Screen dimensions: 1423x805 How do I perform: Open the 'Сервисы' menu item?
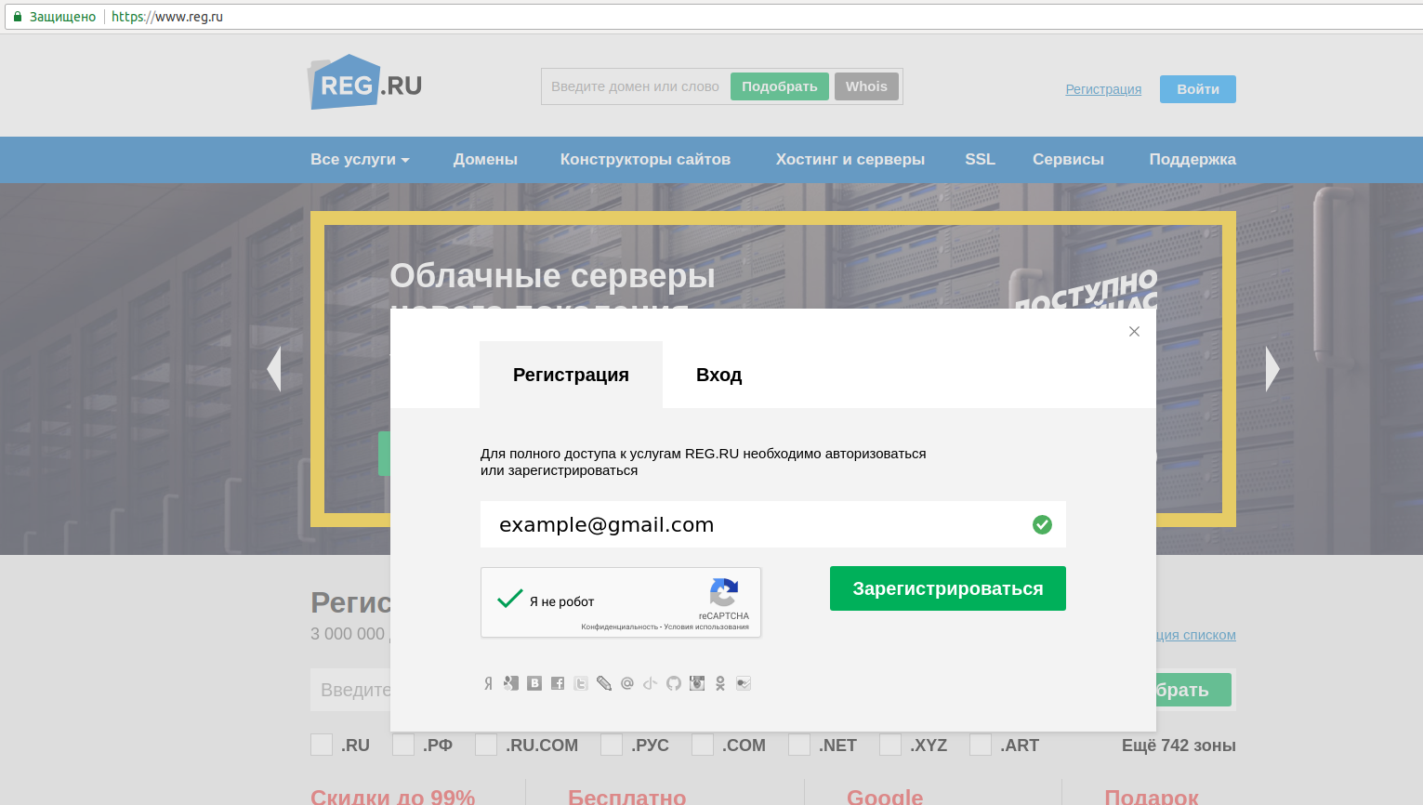pyautogui.click(x=1068, y=159)
